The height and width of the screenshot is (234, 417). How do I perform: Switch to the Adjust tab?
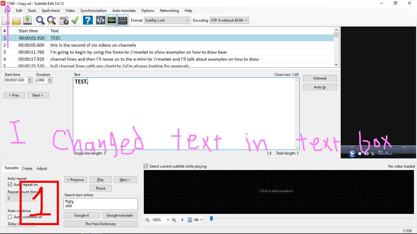click(42, 168)
